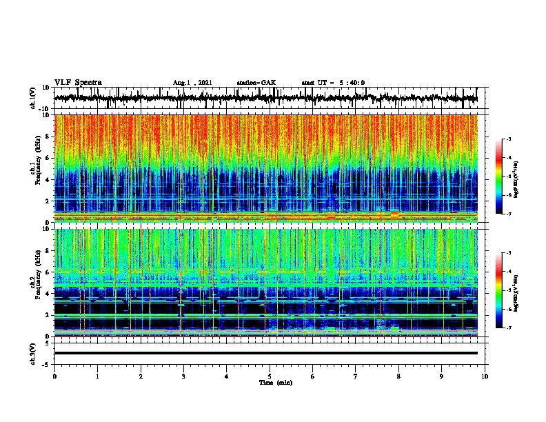Screen dimensions: 546x422
Task: Click time axis tick label "4"
Action: pos(227,376)
